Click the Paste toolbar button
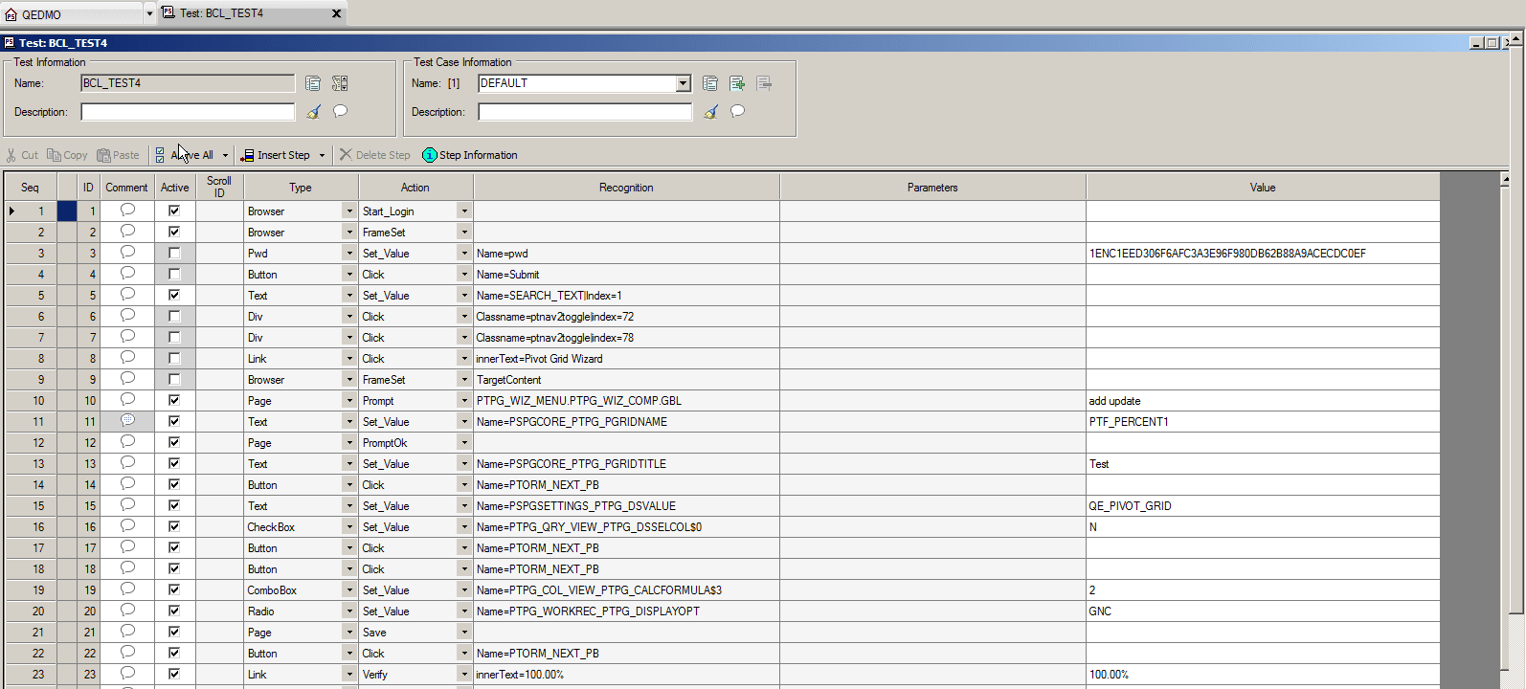Screen dimensions: 1526x689 tap(118, 155)
